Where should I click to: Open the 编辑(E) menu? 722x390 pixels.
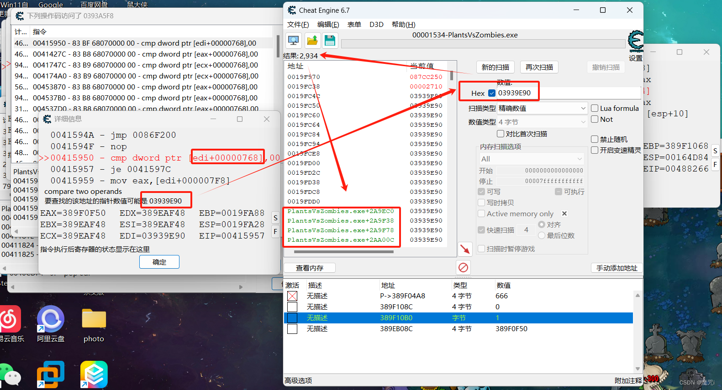click(328, 24)
